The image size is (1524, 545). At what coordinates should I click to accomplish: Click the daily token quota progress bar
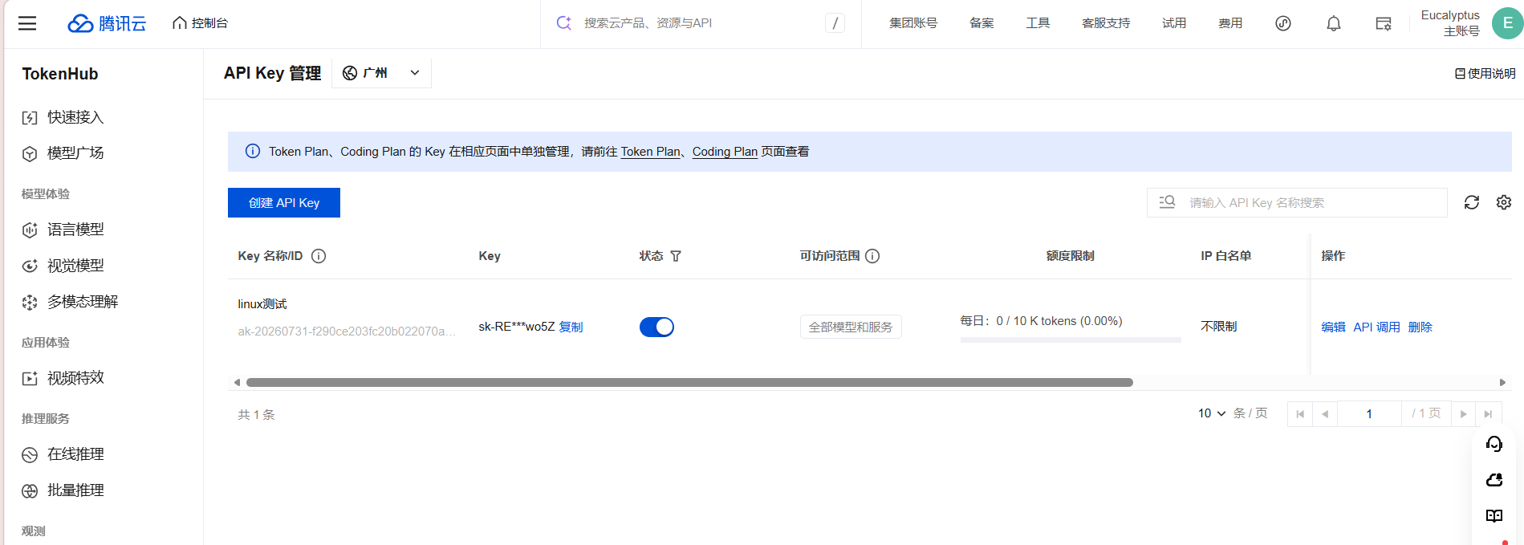pyautogui.click(x=1071, y=340)
